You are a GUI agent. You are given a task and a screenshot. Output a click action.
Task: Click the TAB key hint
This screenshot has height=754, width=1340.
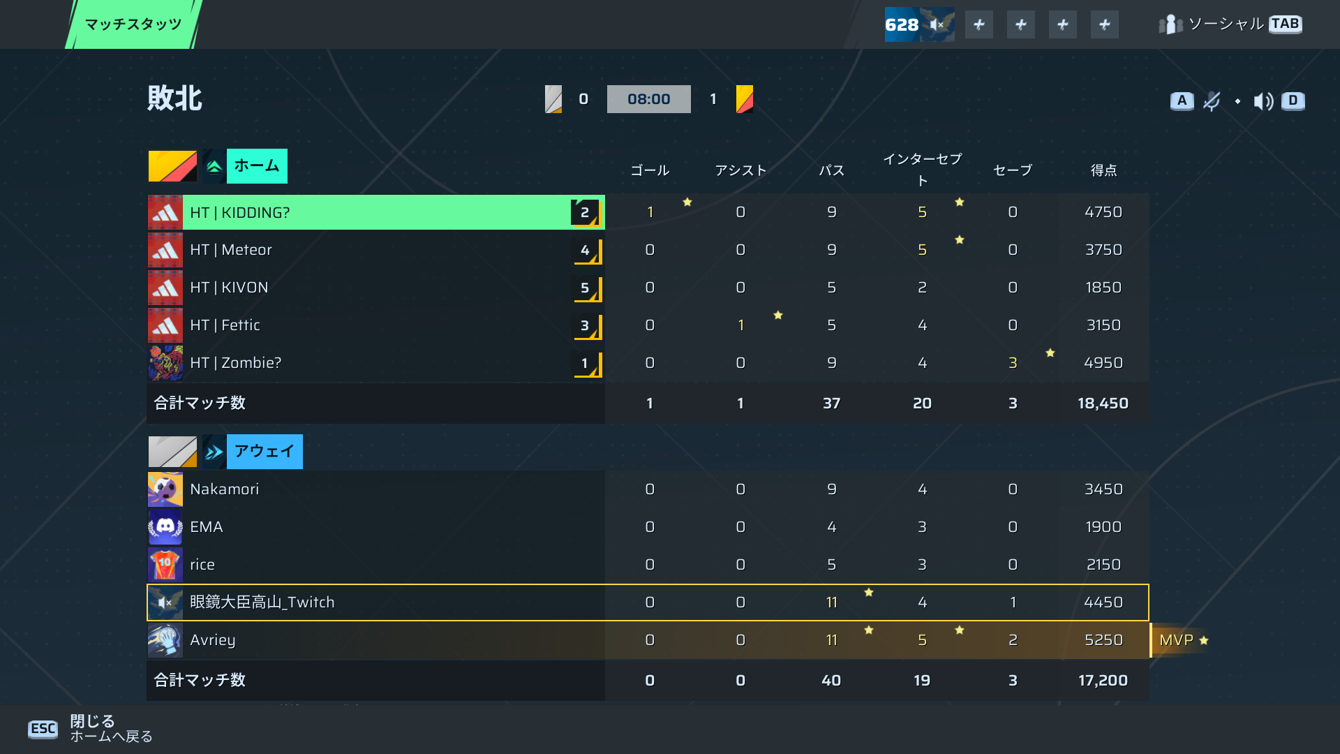[1285, 24]
